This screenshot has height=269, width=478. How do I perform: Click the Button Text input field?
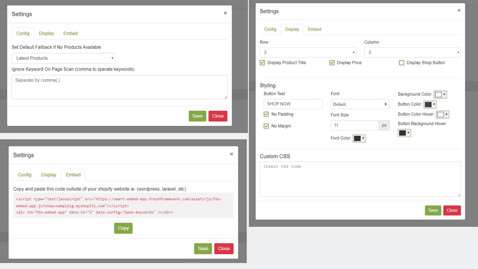[x=293, y=104]
